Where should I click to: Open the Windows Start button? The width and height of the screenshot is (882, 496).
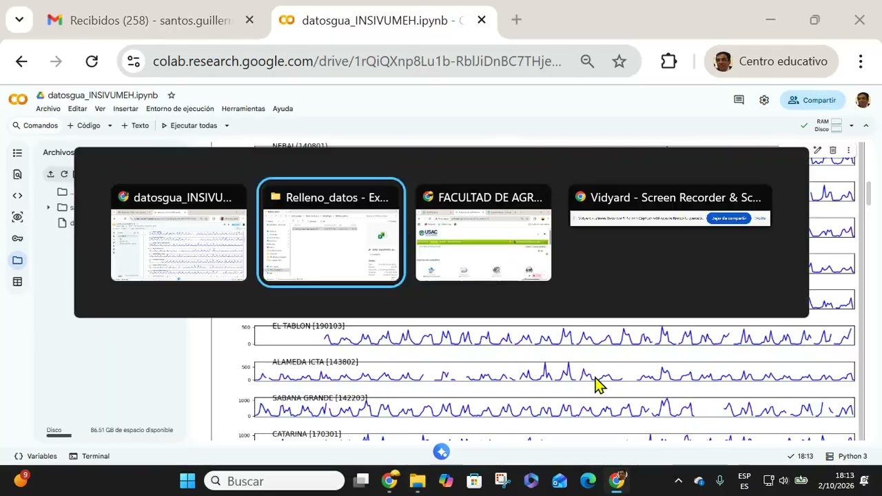pyautogui.click(x=187, y=481)
